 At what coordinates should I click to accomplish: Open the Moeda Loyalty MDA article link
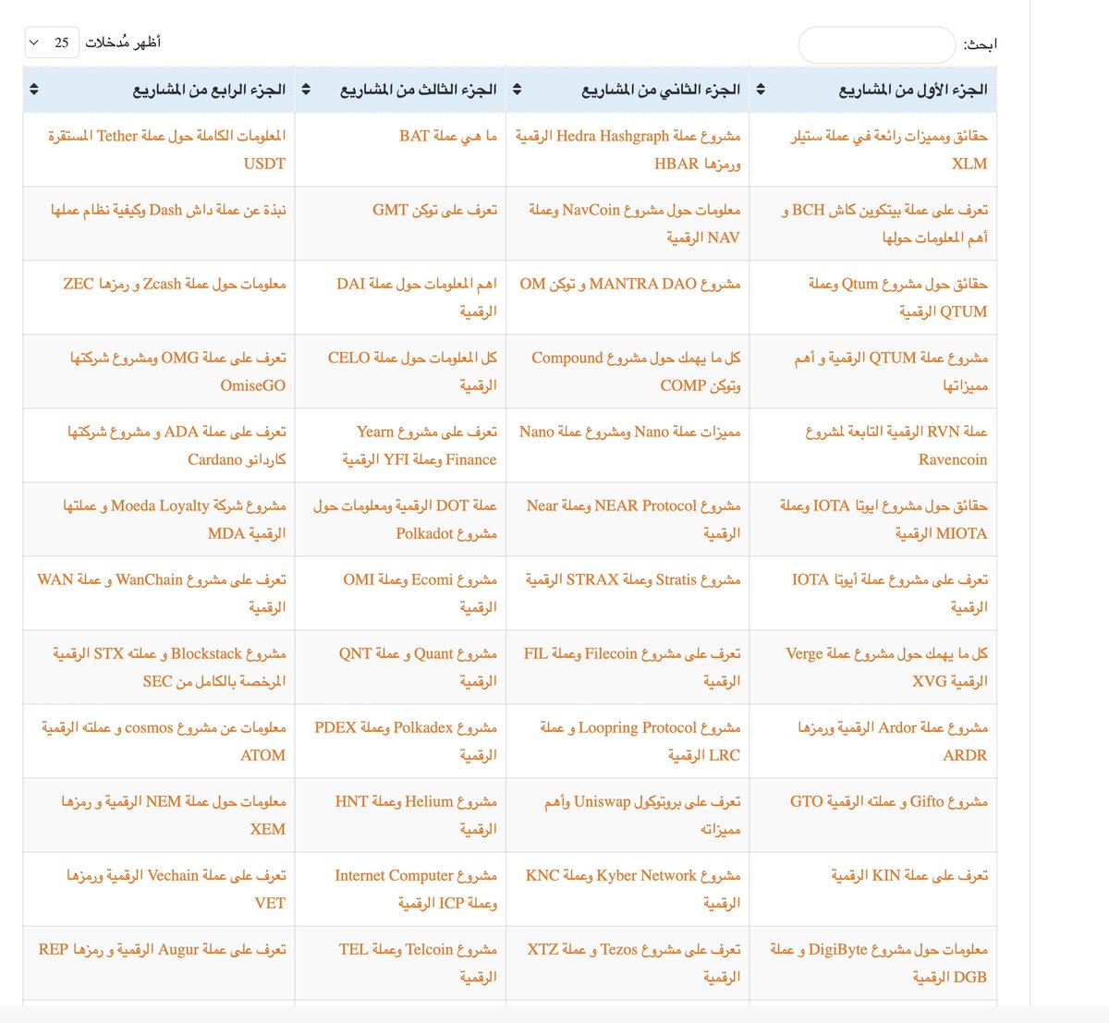tap(175, 519)
